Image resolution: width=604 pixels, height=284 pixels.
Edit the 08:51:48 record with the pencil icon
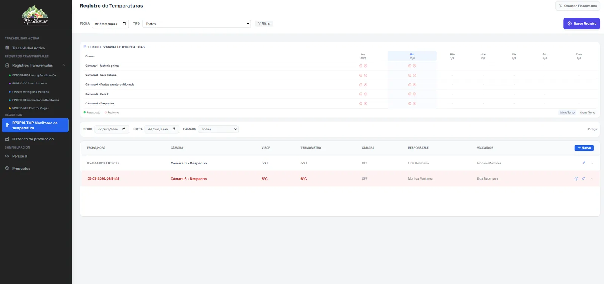coord(584,178)
